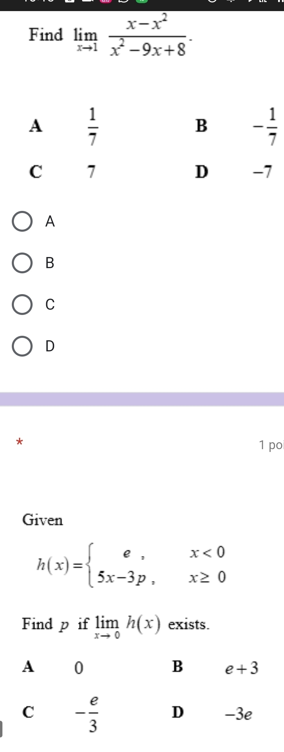This screenshot has height=752, width=284.
Task: Mark option C radio button
Action: point(23,305)
